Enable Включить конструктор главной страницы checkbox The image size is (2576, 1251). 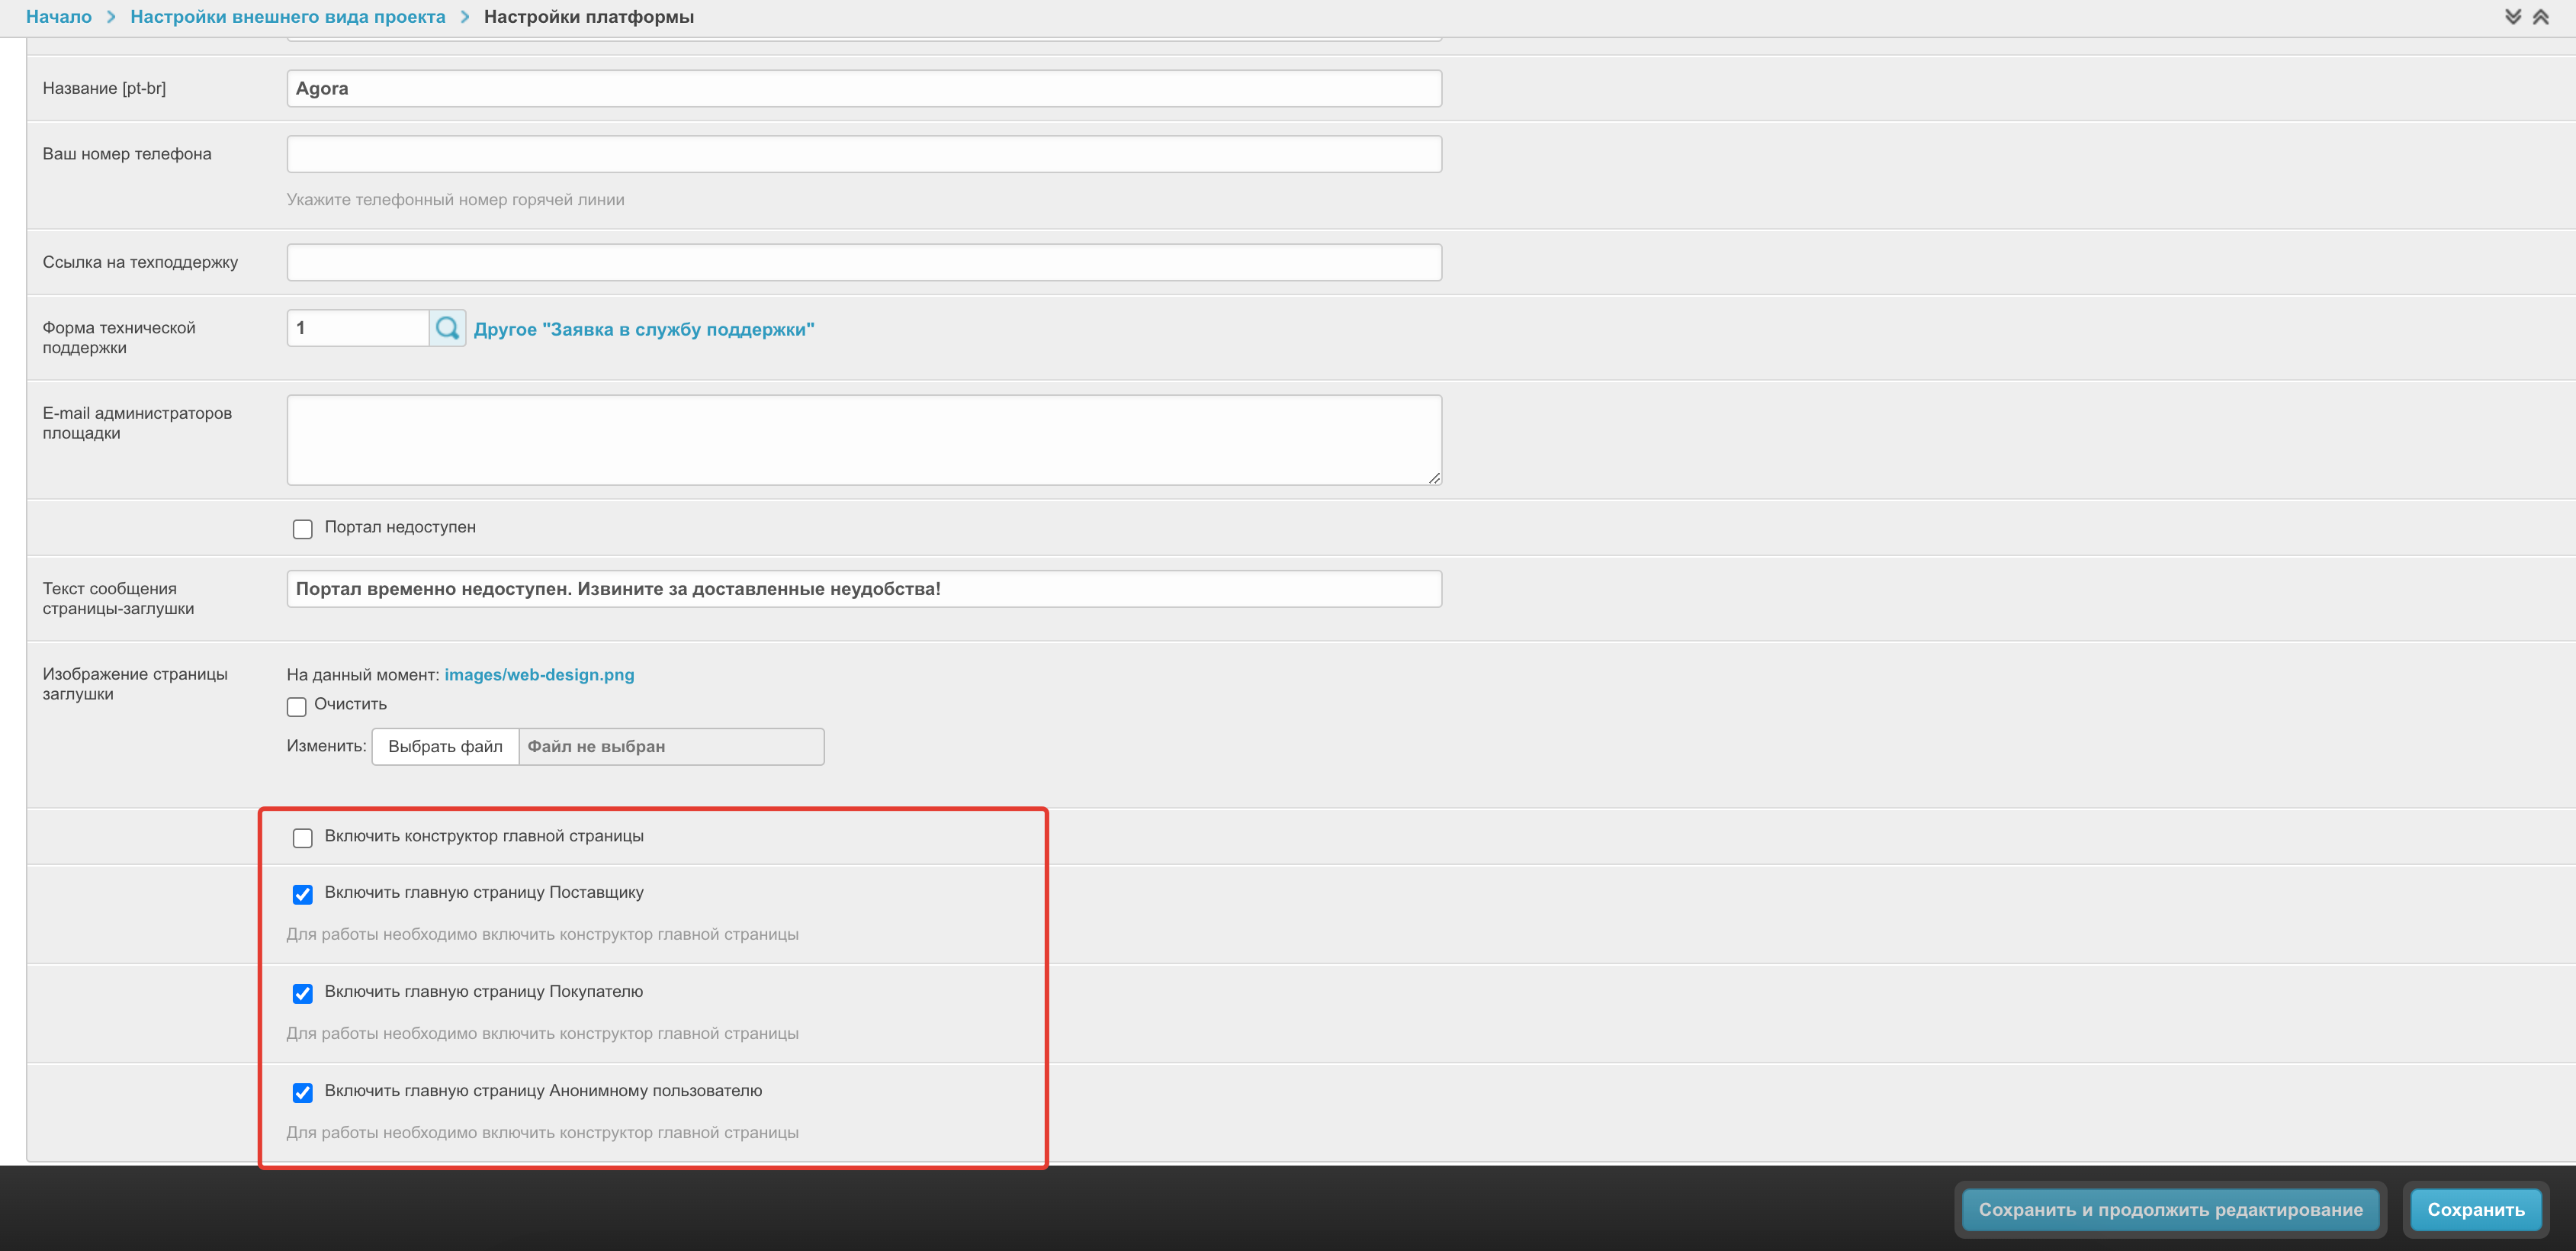(302, 837)
